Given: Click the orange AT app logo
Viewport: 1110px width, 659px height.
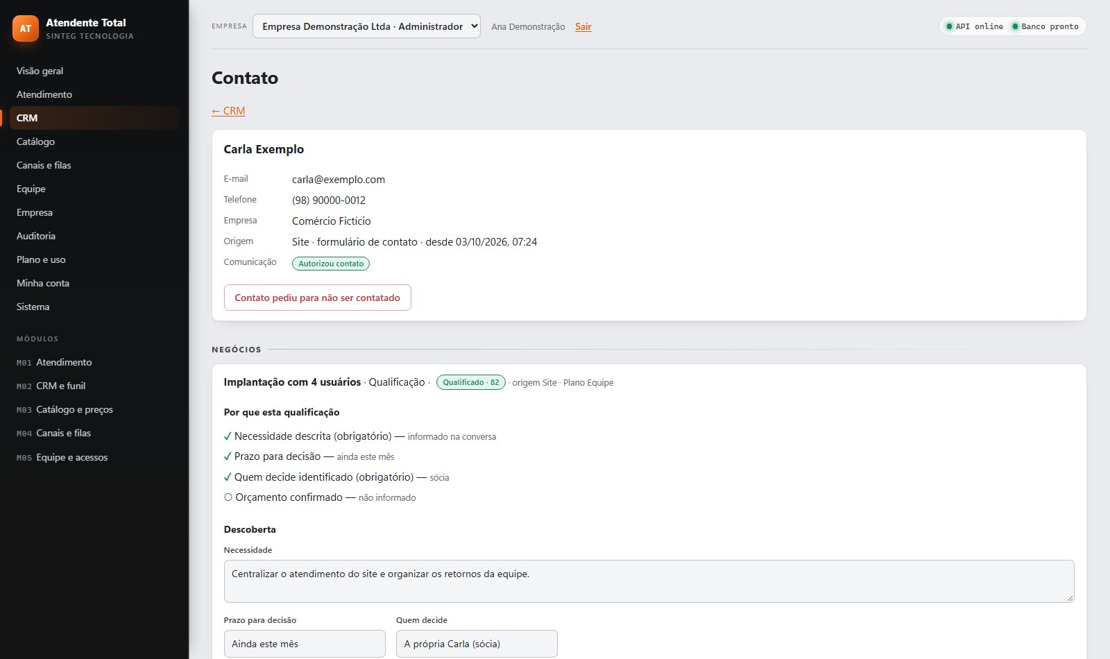Looking at the screenshot, I should tap(26, 28).
